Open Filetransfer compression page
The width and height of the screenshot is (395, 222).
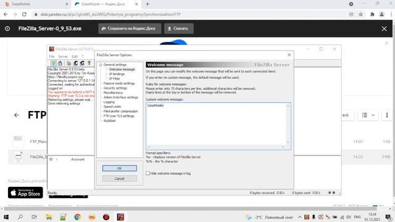click(120, 111)
